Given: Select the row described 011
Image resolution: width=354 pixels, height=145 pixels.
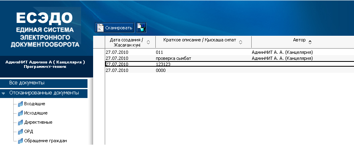Looking at the screenshot, I should (230, 52).
